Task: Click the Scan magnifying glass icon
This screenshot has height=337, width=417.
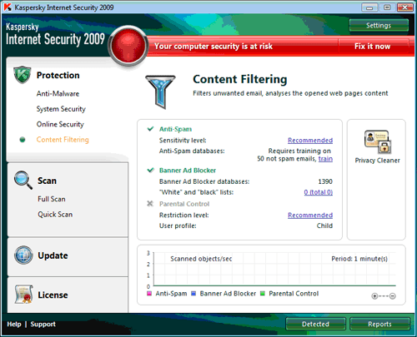Action: [23, 180]
